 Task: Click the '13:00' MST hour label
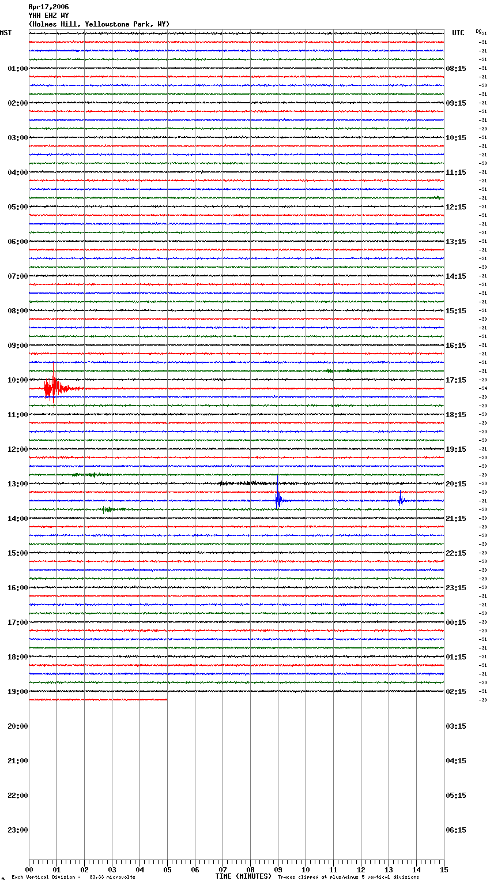[x=18, y=484]
